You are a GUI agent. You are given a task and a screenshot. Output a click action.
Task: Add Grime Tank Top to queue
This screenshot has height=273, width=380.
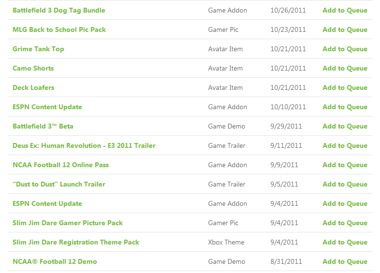345,49
